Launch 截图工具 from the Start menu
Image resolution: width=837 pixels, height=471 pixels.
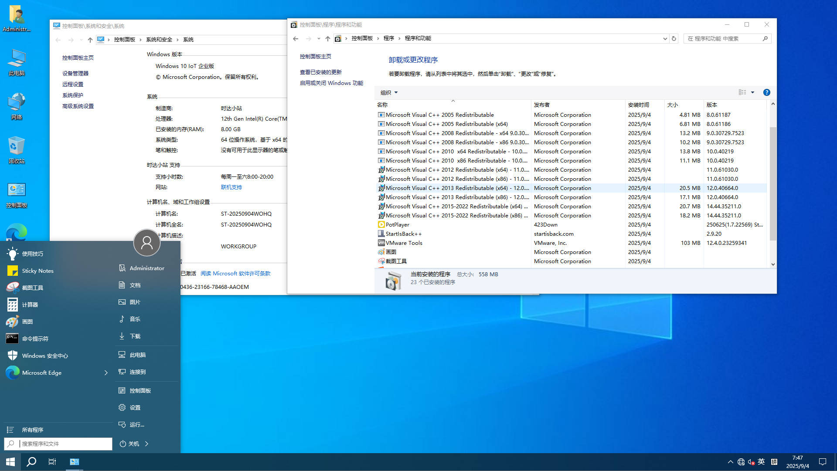(32, 287)
